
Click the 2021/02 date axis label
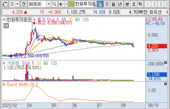pyautogui.click(x=10, y=105)
